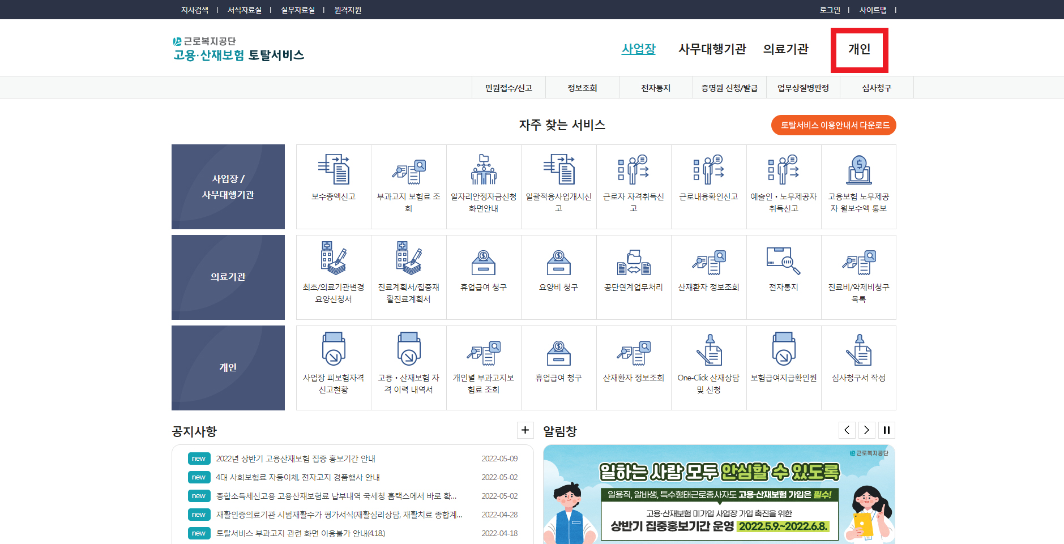Image resolution: width=1064 pixels, height=544 pixels.
Task: Open the 증명원 신청/발급 menu
Action: (729, 87)
